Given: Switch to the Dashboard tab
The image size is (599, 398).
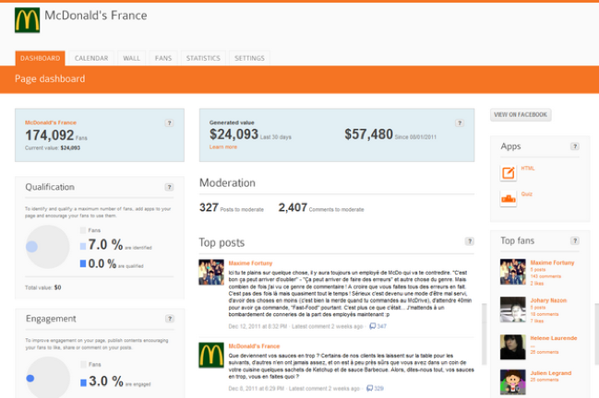Looking at the screenshot, I should click(x=40, y=58).
